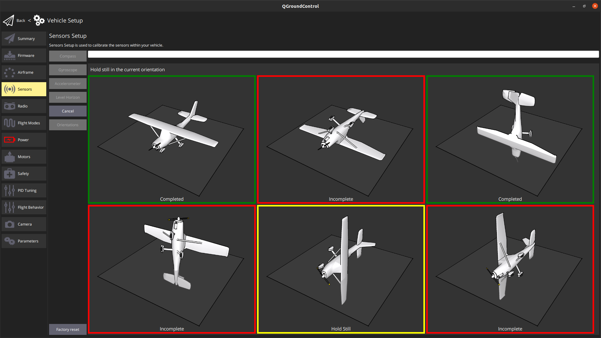
Task: Click the Gyroscope calibration button
Action: point(68,70)
